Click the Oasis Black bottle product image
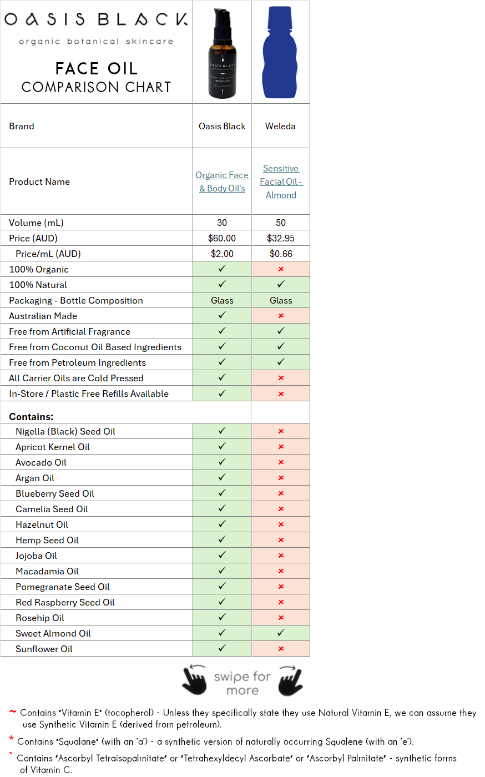485x777 pixels. [222, 54]
